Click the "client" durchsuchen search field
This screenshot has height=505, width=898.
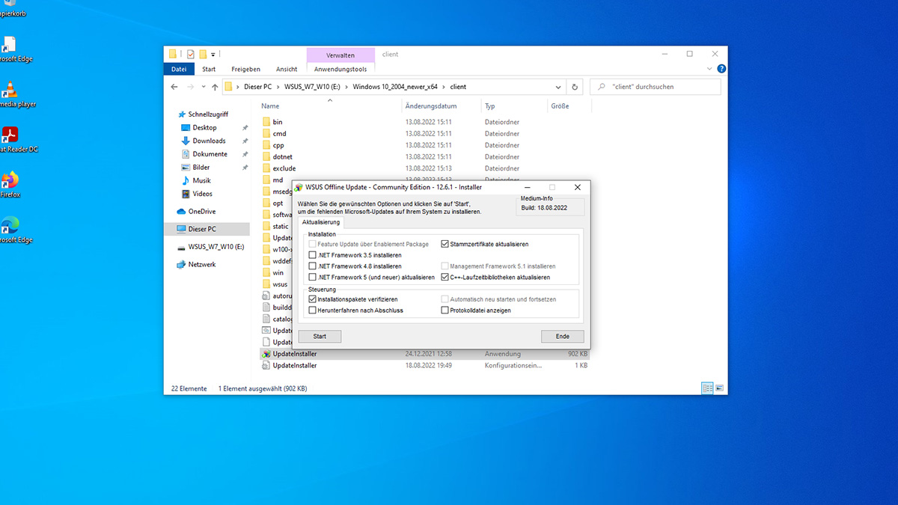[x=657, y=87]
